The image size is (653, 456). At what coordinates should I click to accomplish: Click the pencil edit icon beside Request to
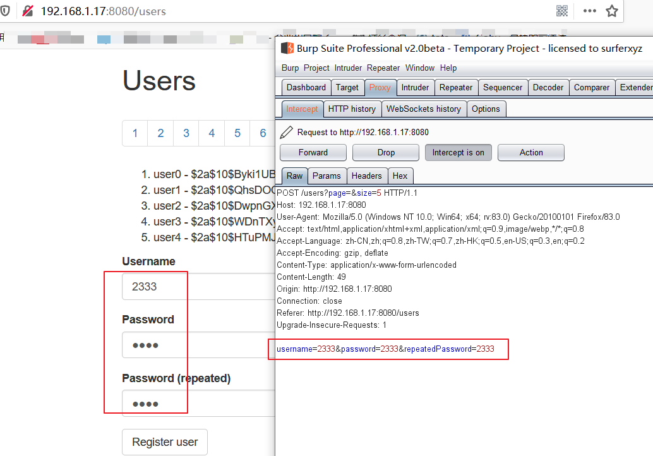pyautogui.click(x=286, y=133)
